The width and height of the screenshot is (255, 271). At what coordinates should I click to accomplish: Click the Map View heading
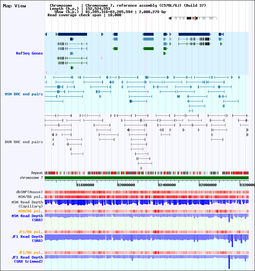(x=15, y=6)
